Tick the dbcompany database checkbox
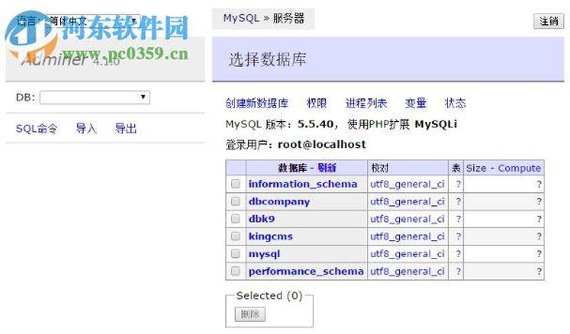This screenshot has height=334, width=570. [x=235, y=202]
